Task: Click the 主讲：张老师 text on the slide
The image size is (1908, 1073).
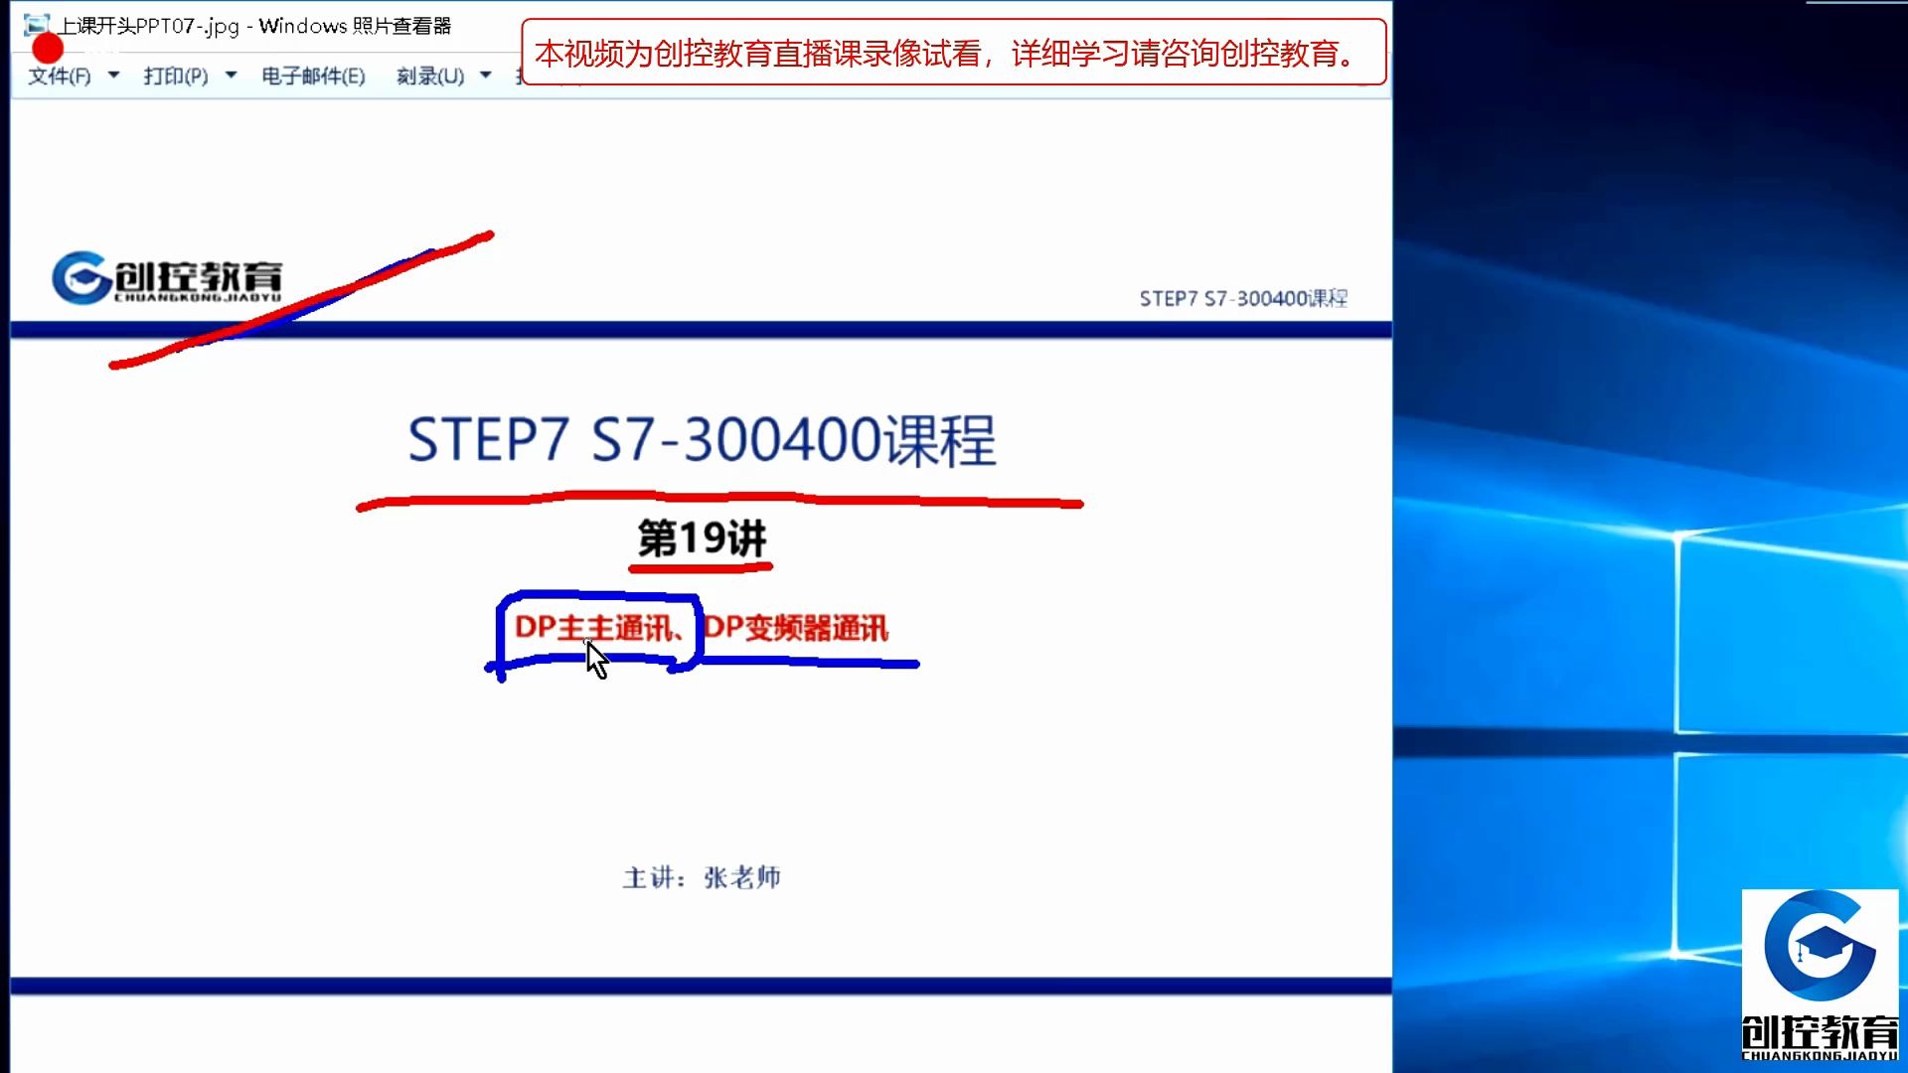Action: click(702, 877)
